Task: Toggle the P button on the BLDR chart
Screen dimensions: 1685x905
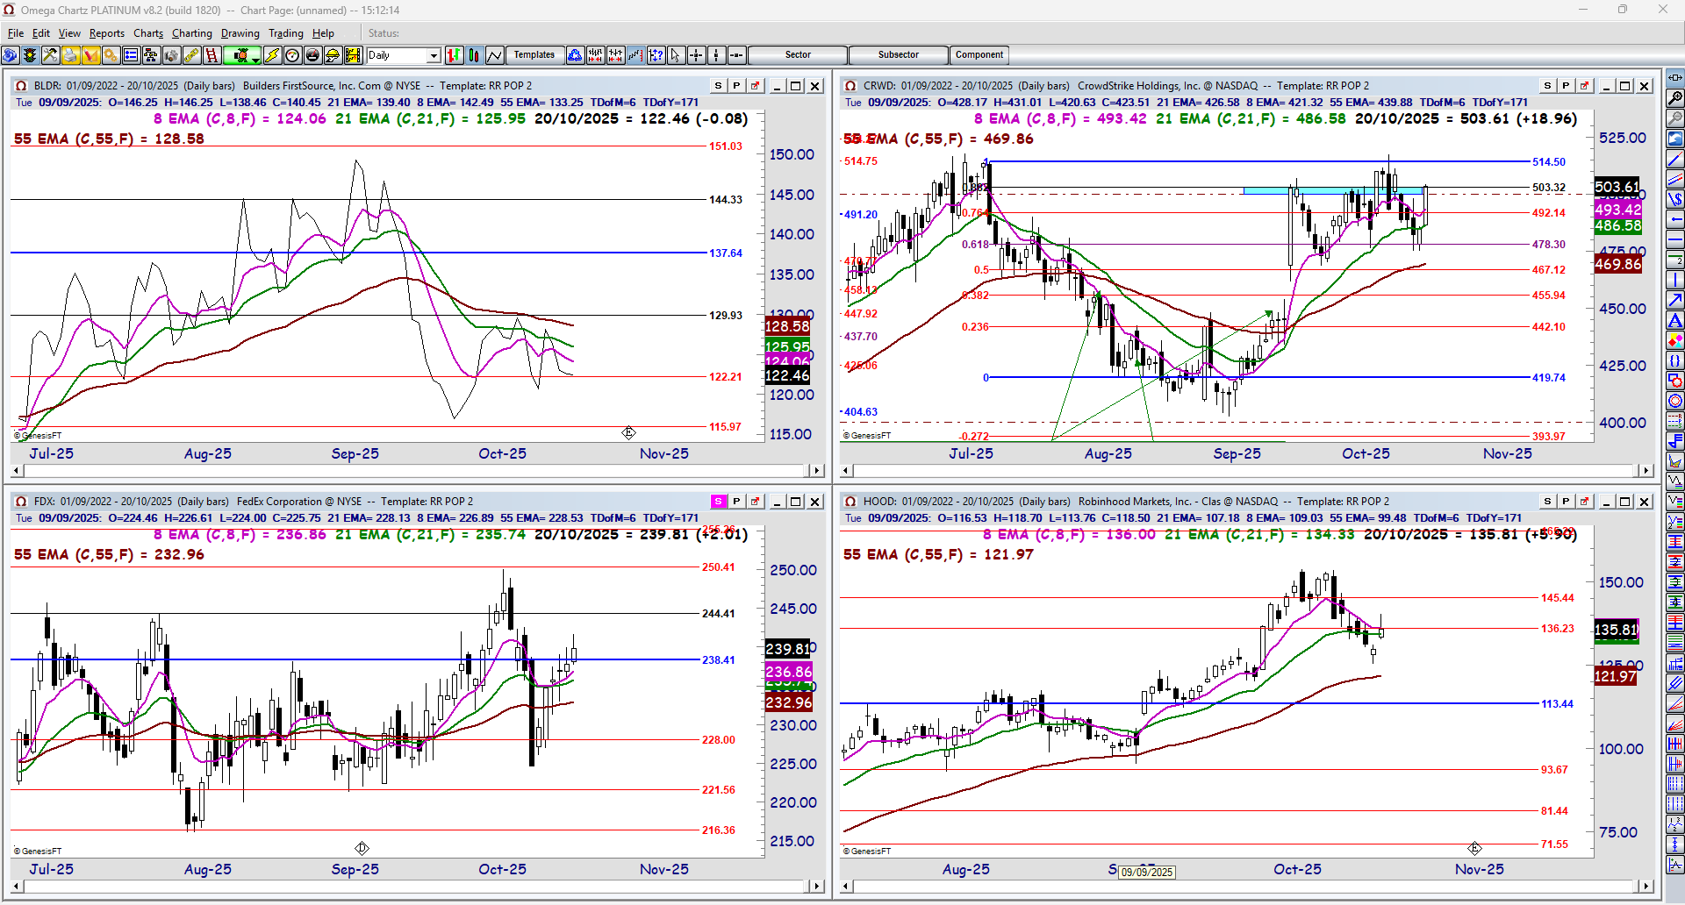Action: coord(736,86)
